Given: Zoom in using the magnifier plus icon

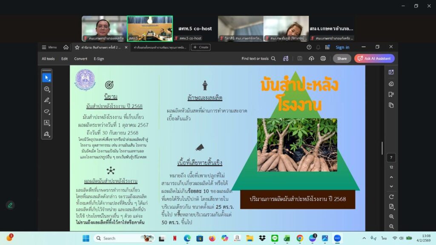Looking at the screenshot, I should [x=391, y=217].
